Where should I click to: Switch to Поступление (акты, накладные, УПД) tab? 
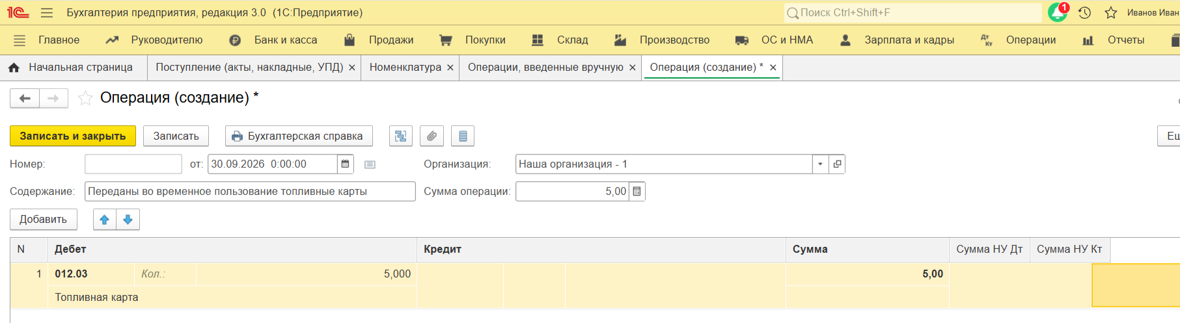tap(249, 67)
